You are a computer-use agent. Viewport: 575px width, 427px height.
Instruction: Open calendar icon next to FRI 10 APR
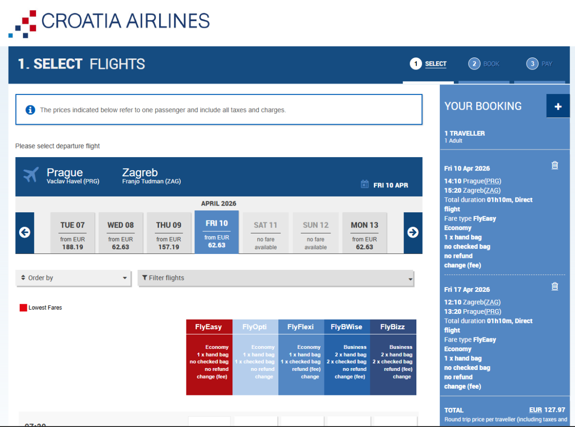pos(365,185)
